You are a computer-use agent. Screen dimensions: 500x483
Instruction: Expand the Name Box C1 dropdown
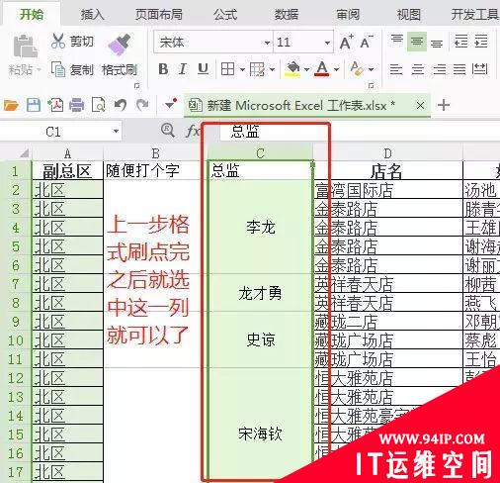point(116,132)
